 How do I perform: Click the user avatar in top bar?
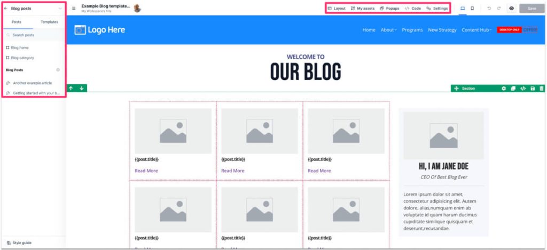click(137, 9)
